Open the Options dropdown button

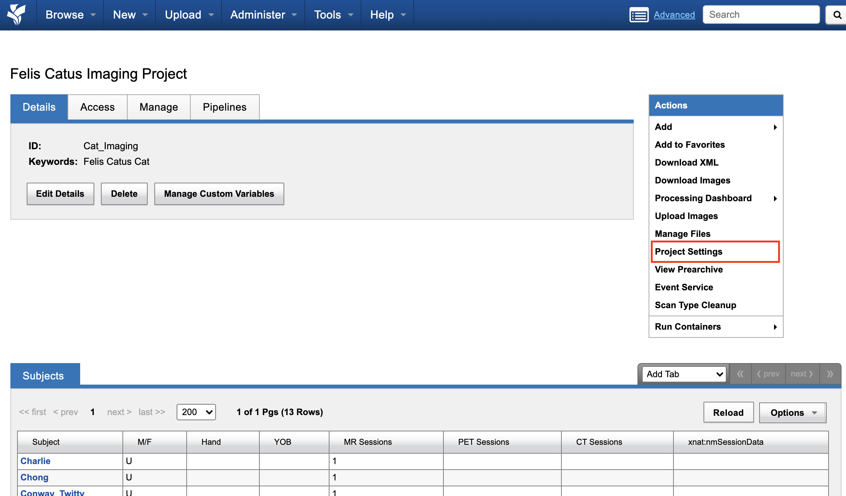coord(793,413)
